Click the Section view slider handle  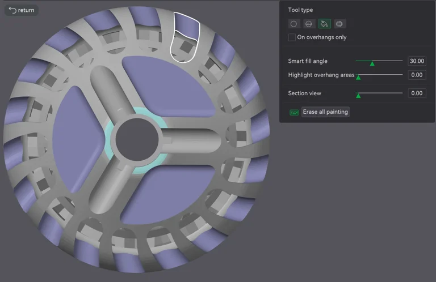[x=358, y=96]
